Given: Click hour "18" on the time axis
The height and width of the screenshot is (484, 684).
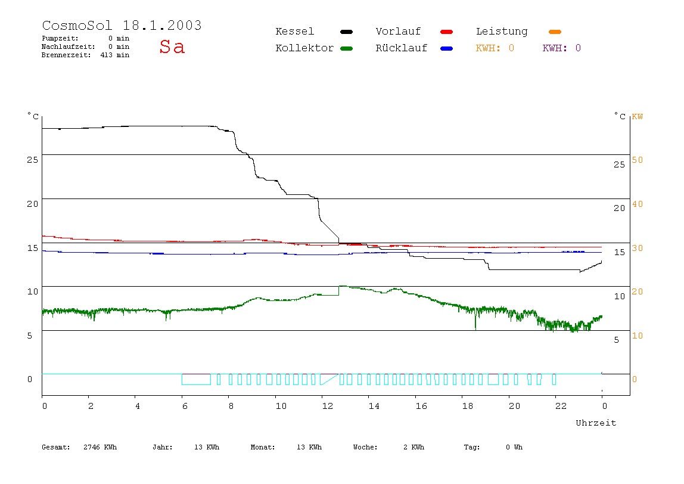Looking at the screenshot, I should [468, 406].
